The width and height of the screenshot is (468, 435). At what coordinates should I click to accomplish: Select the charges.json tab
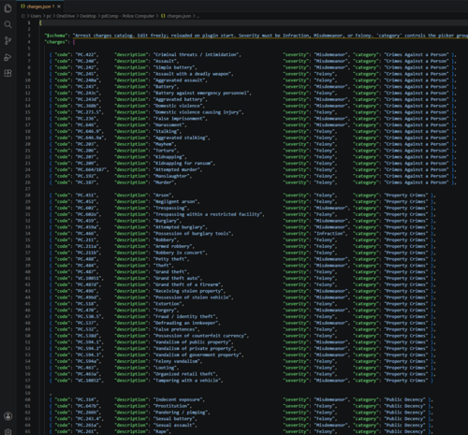[40, 7]
